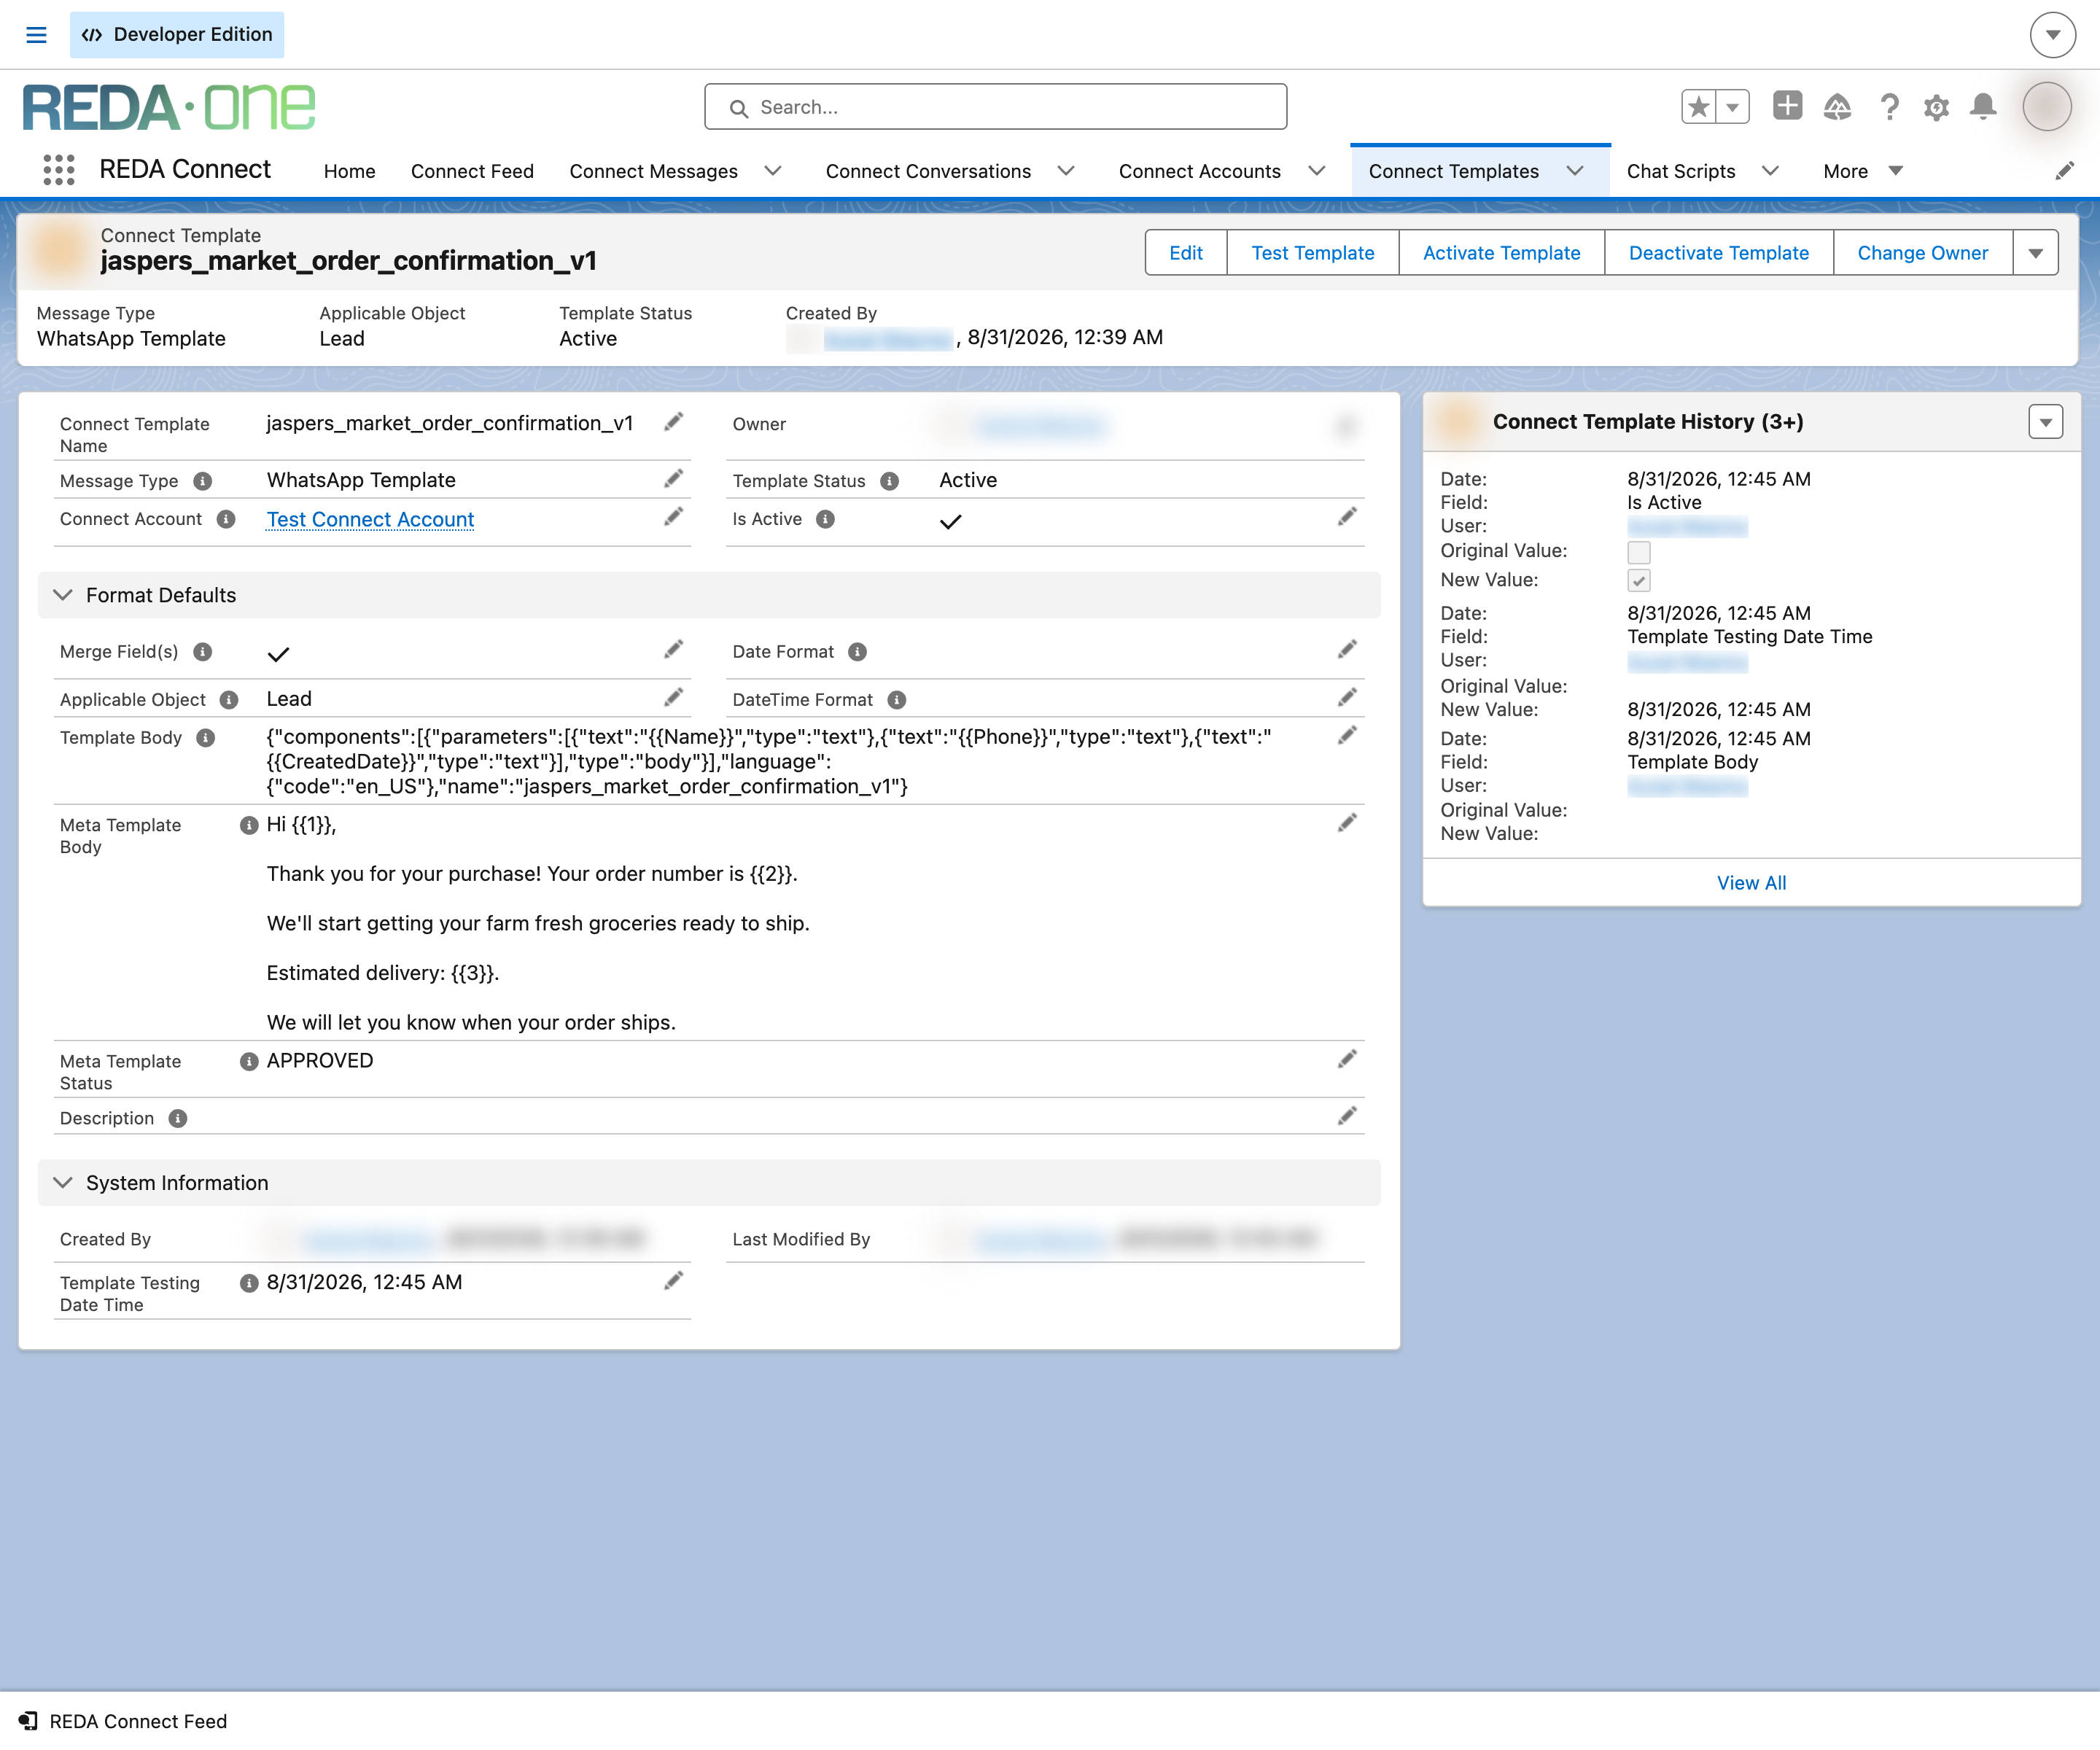Go to the Home tab
Screen dimensions: 2100x1750
349,171
